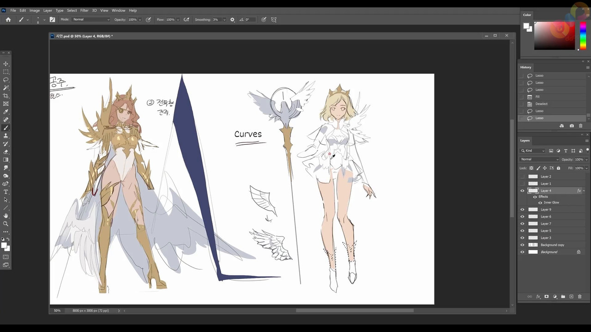Image resolution: width=591 pixels, height=332 pixels.
Task: Toggle pressure for size icon in options bar
Action: [264, 19]
